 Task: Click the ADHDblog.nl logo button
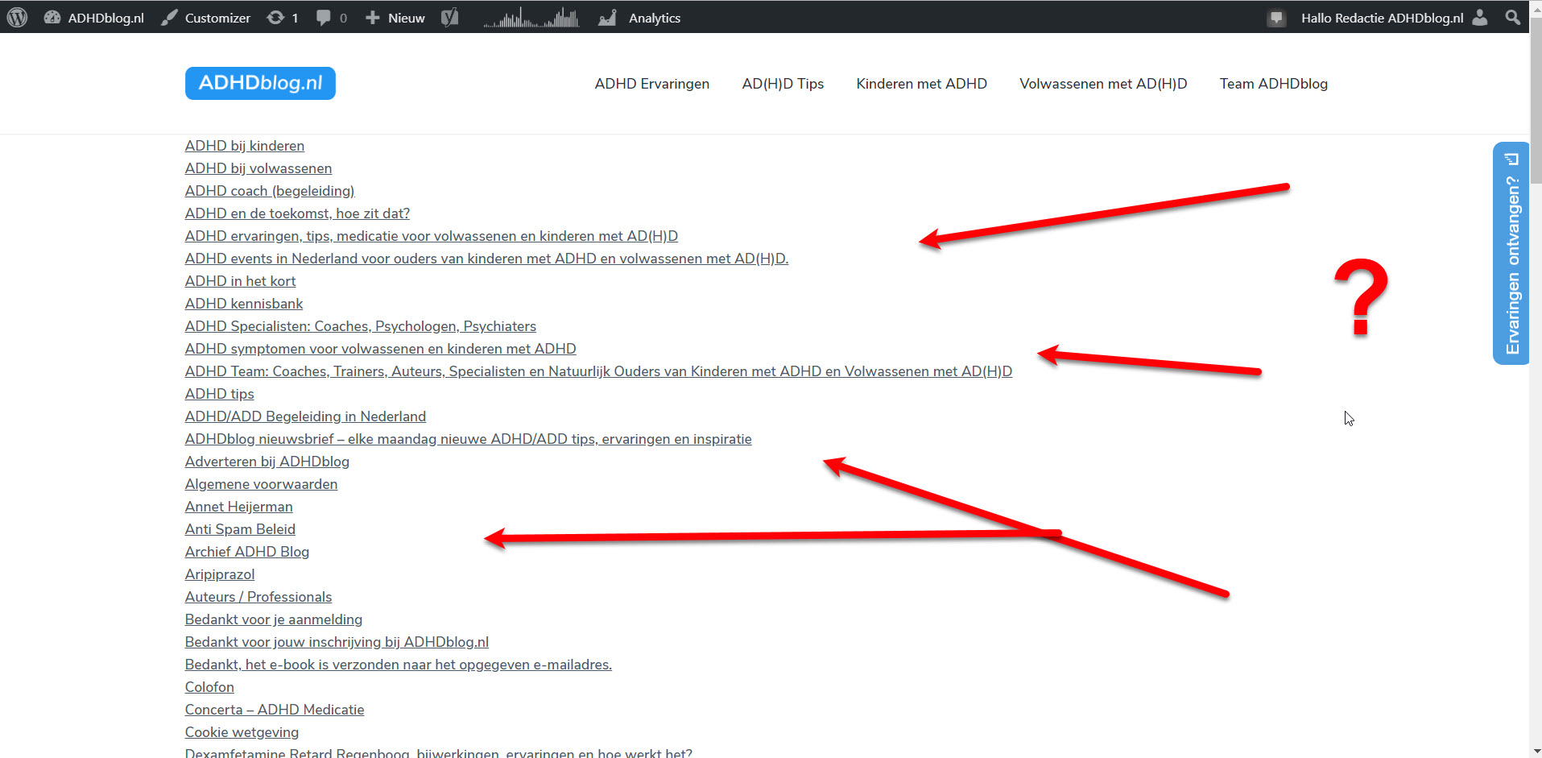click(260, 83)
